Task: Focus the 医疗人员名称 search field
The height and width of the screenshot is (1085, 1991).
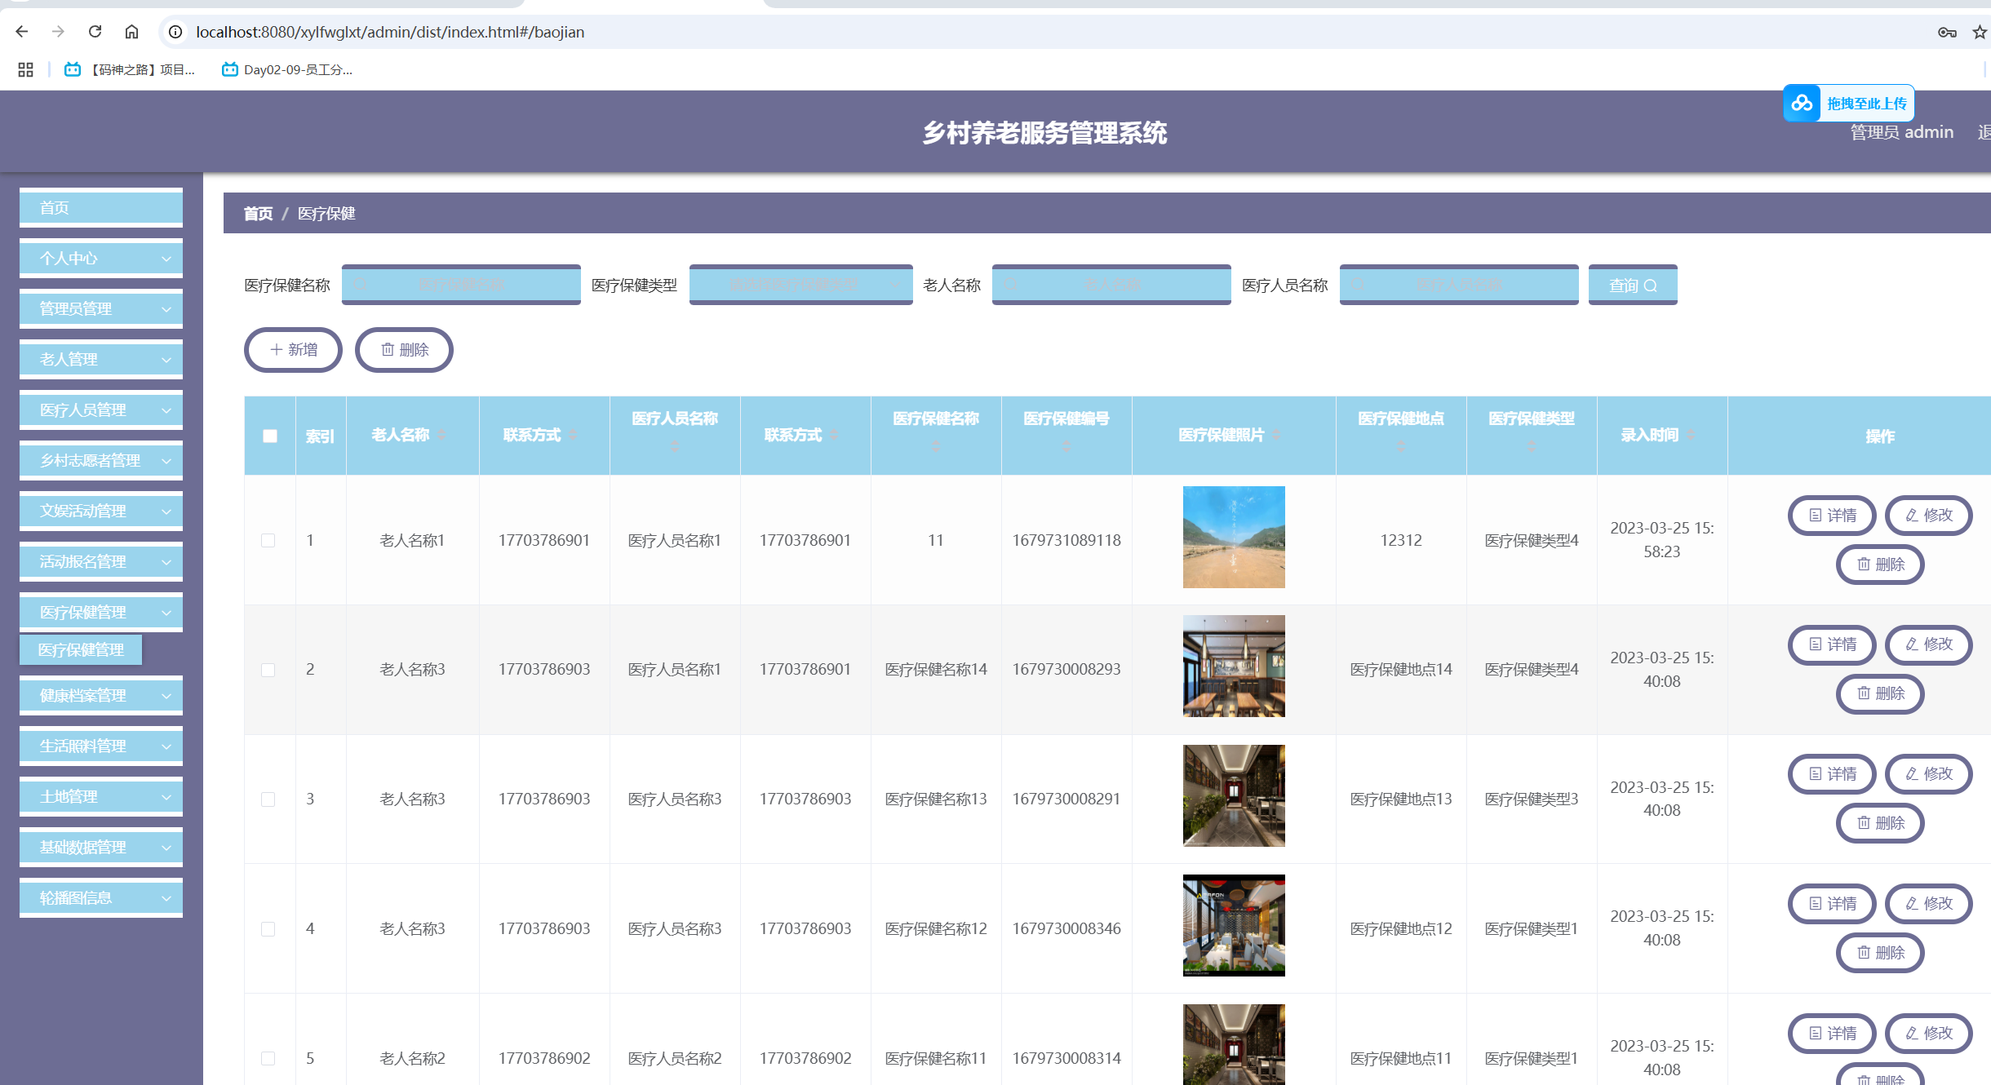Action: coord(1459,285)
